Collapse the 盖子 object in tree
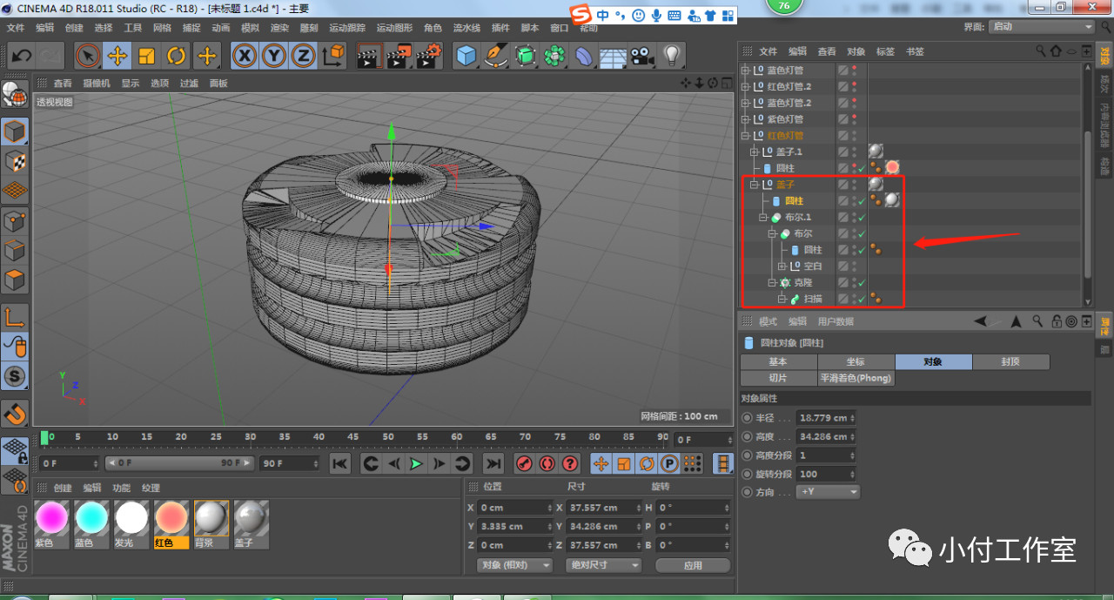The height and width of the screenshot is (600, 1114). [755, 185]
